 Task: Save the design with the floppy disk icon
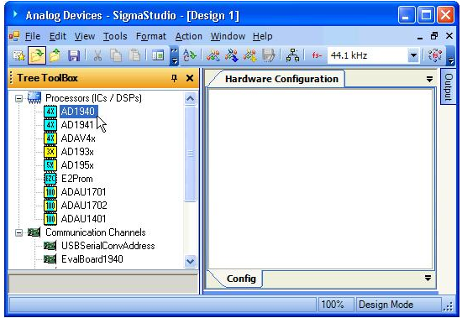pyautogui.click(x=74, y=55)
